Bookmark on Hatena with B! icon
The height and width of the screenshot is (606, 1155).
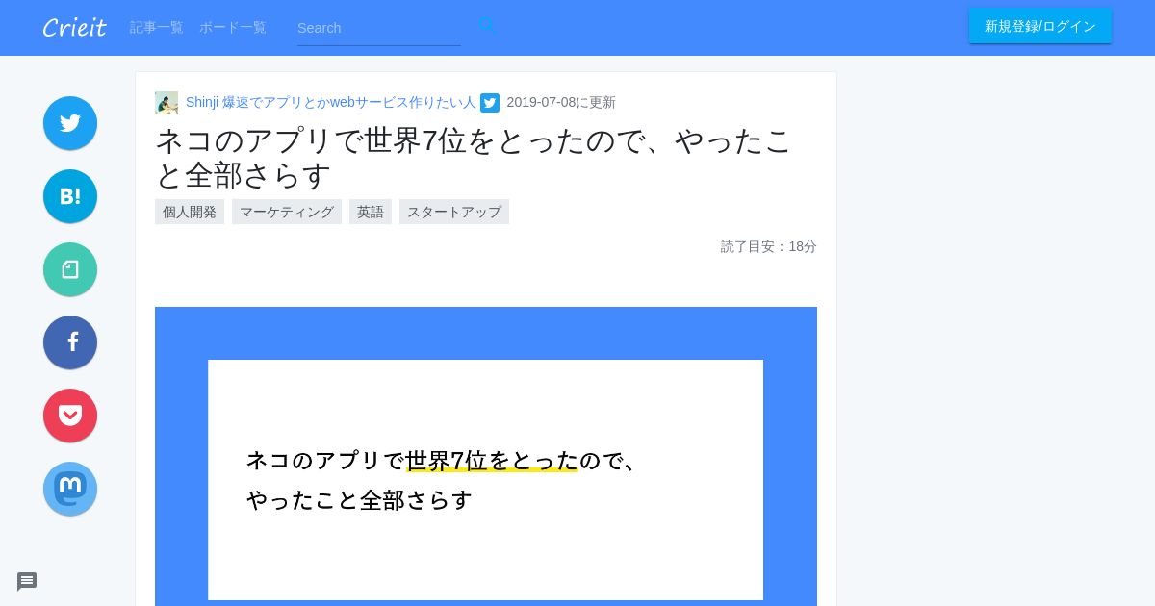click(x=70, y=196)
